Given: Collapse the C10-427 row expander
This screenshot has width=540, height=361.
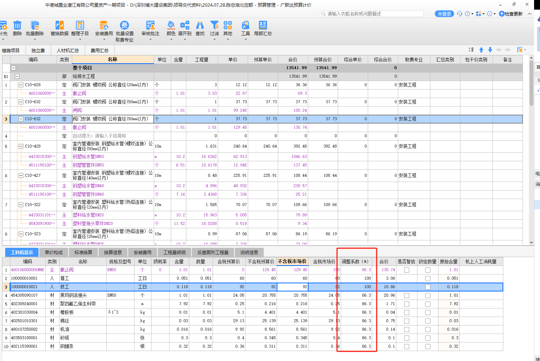Looking at the screenshot, I should [x=21, y=175].
